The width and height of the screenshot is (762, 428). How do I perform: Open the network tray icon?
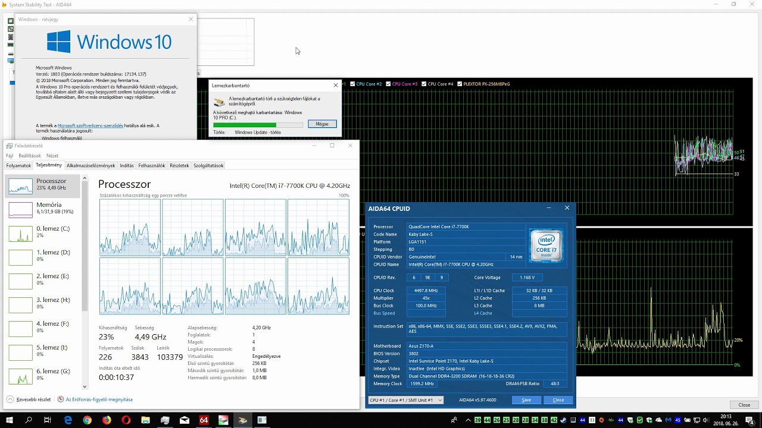point(697,420)
